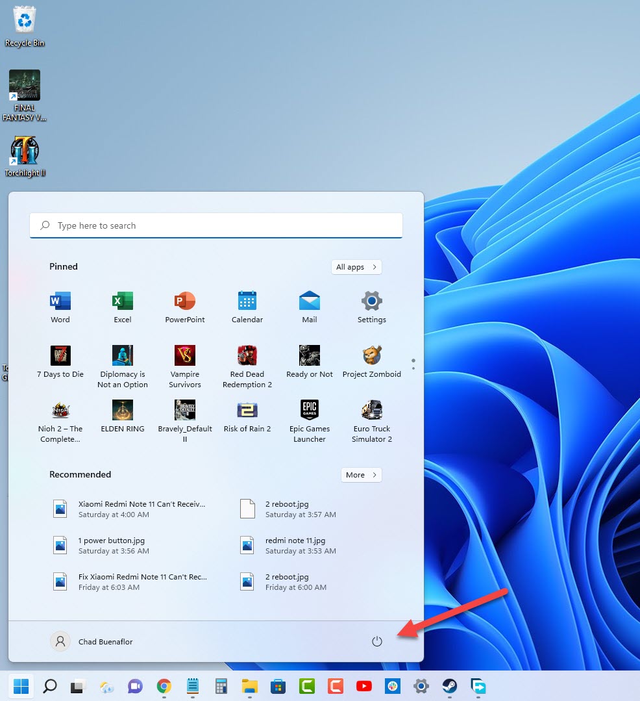Open Teams Chat on the taskbar

click(135, 686)
